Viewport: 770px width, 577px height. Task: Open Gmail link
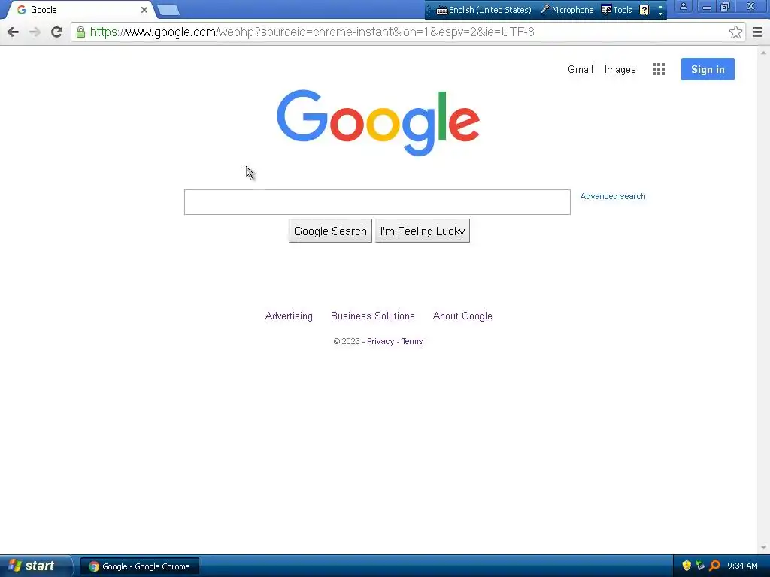pyautogui.click(x=580, y=69)
